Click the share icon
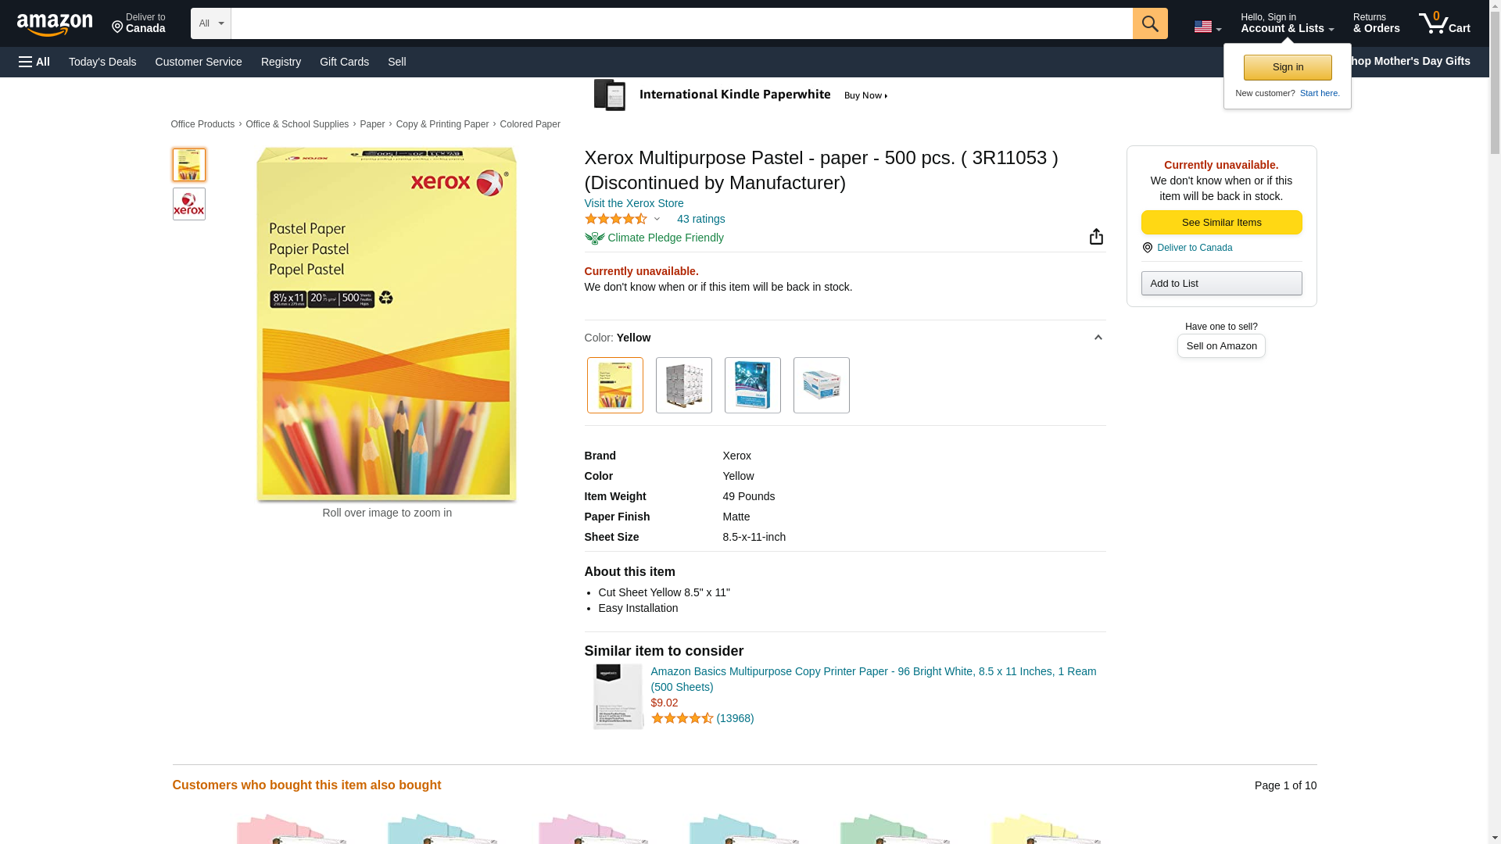Viewport: 1501px width, 844px height. (1096, 237)
